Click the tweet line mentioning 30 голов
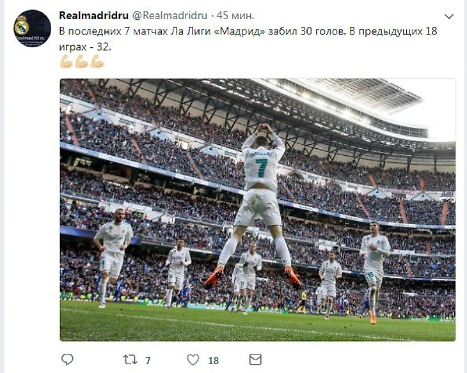Image resolution: width=467 pixels, height=373 pixels. (x=248, y=31)
